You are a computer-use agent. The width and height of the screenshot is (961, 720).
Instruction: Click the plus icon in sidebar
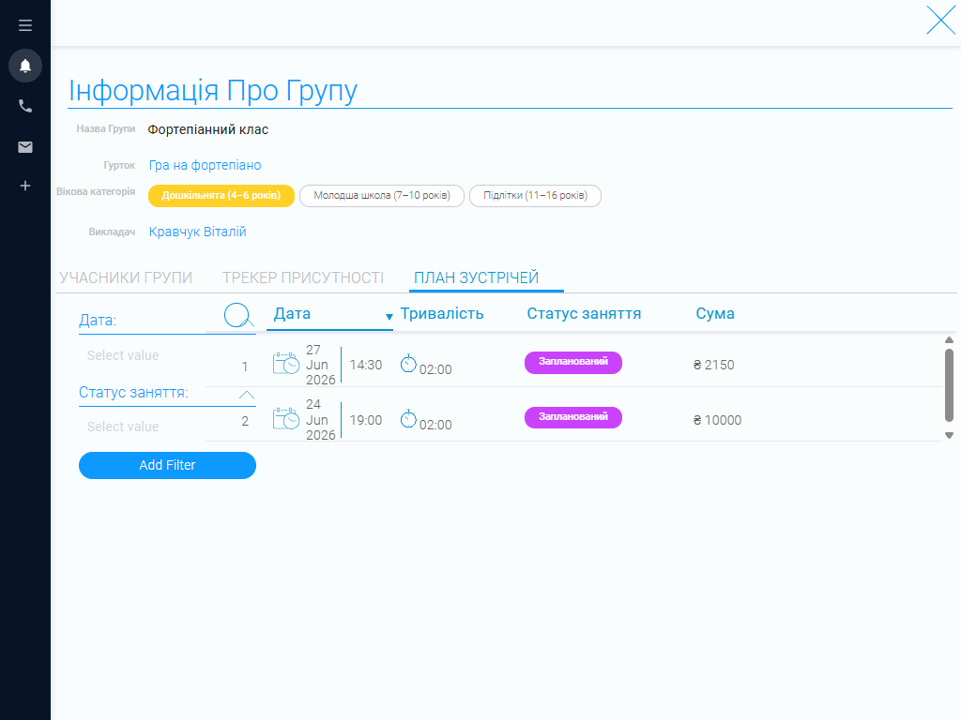pyautogui.click(x=25, y=186)
